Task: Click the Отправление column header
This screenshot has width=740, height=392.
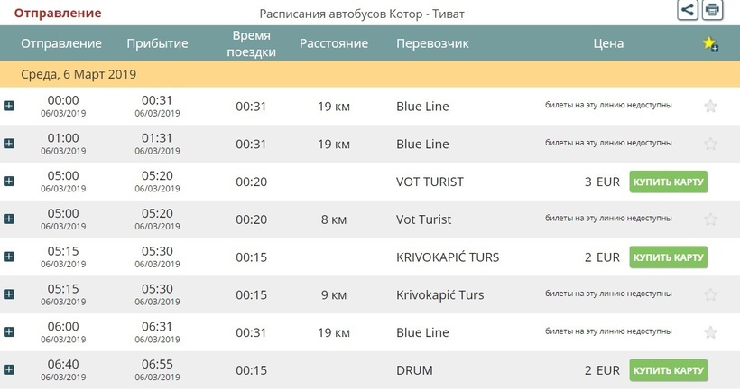Action: tap(61, 43)
